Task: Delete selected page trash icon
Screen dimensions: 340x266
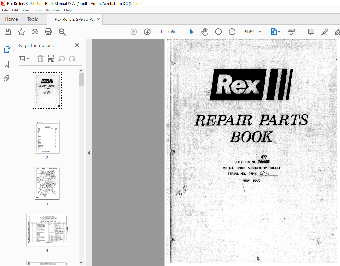Action: (41, 59)
